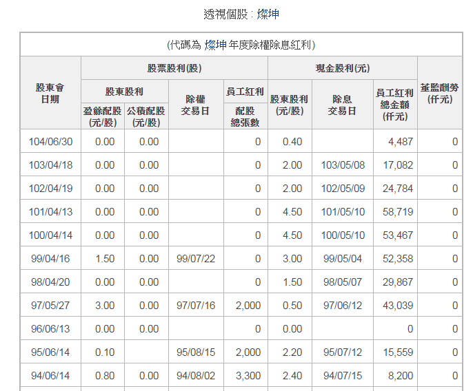Image resolution: width=473 pixels, height=391 pixels.
Task: Click ex-dividend date 102/05/09
Action: [x=343, y=189]
